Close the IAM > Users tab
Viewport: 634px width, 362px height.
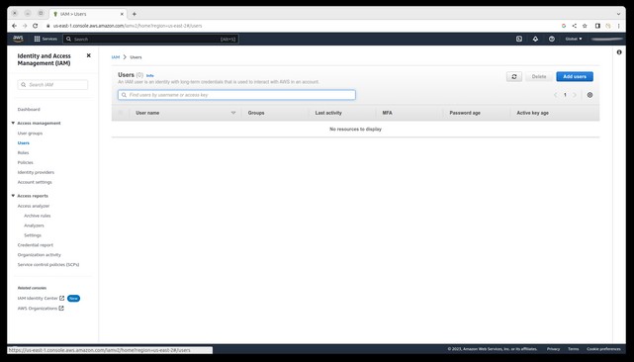click(x=122, y=14)
